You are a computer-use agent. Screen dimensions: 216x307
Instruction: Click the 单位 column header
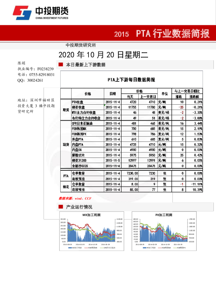pyautogui.click(x=164, y=94)
